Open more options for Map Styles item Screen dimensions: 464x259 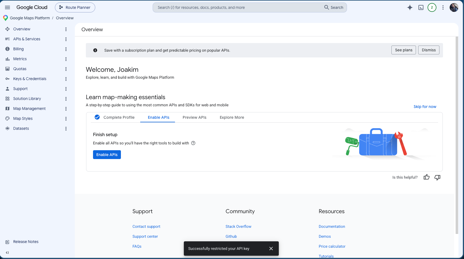66,119
